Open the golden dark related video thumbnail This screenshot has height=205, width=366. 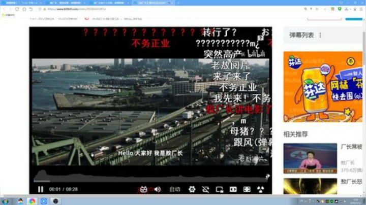tap(310, 186)
